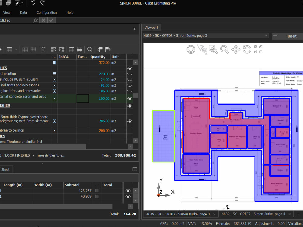Open the Configuration menu
The image size is (303, 227).
coord(47,12)
